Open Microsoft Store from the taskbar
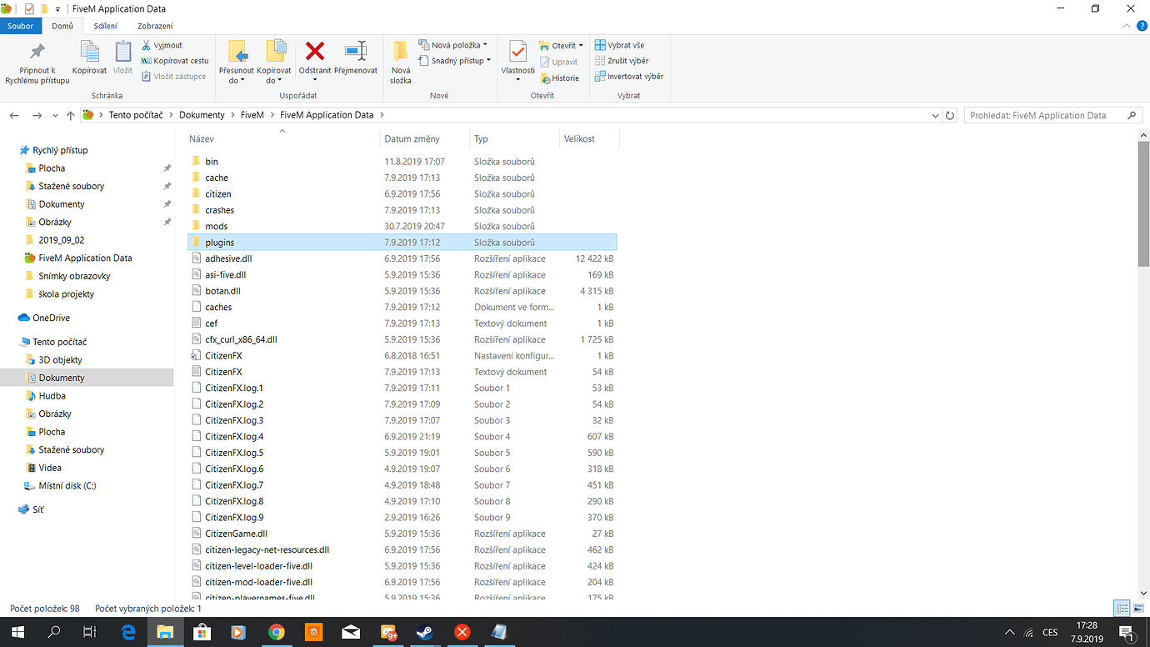 click(x=202, y=632)
